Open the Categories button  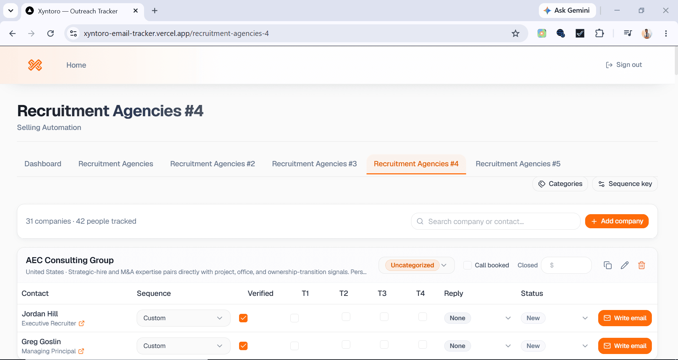click(560, 184)
